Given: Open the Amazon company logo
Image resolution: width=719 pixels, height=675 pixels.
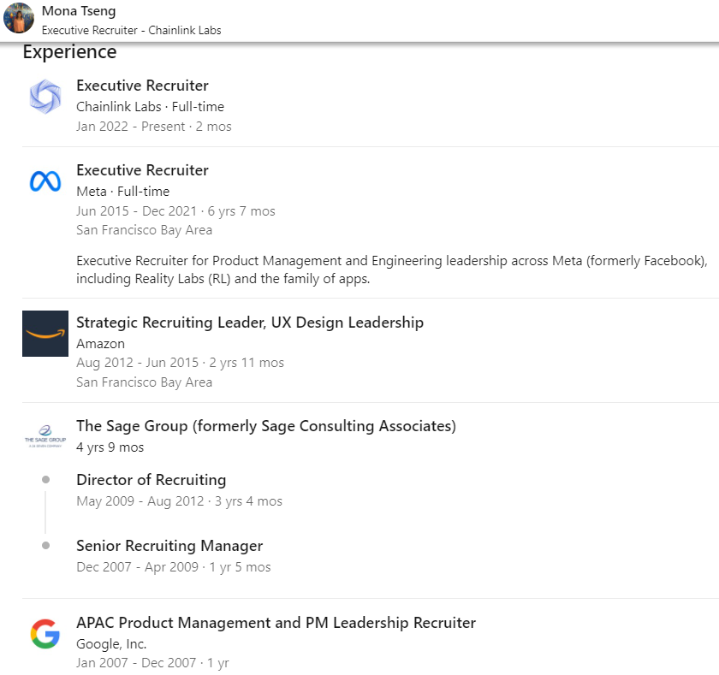Looking at the screenshot, I should coord(45,334).
